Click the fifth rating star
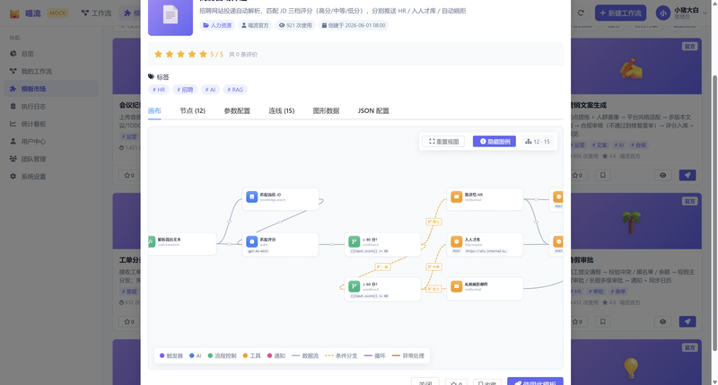The image size is (718, 385). coord(203,54)
